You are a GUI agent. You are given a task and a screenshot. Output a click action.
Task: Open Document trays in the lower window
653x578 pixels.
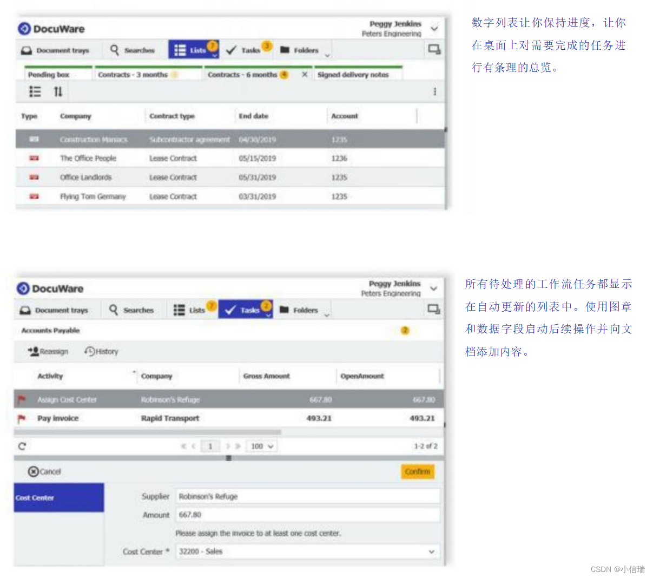pyautogui.click(x=54, y=310)
